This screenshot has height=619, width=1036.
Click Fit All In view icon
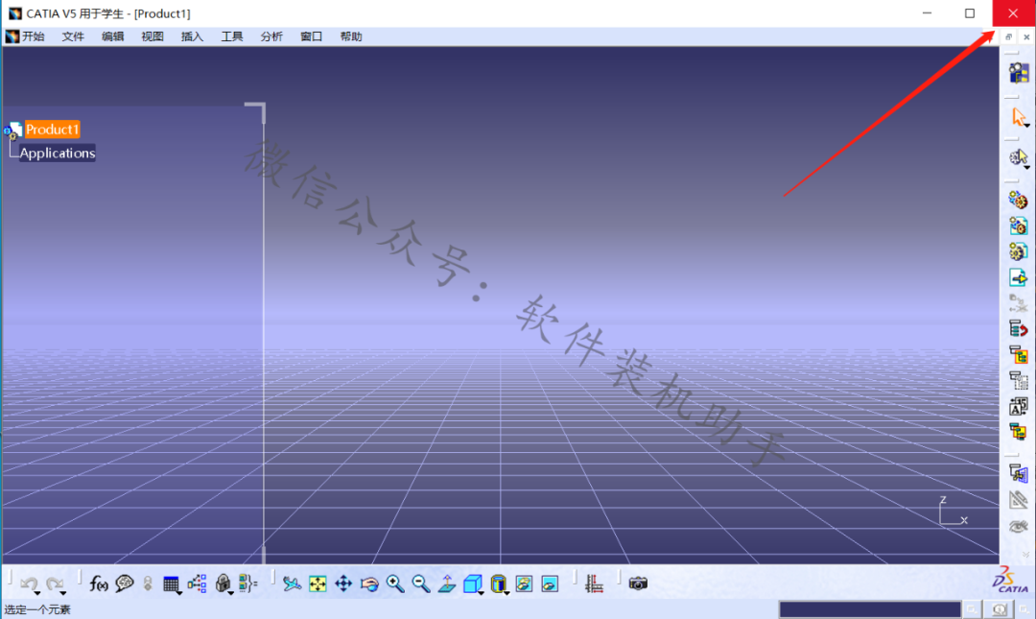[318, 583]
